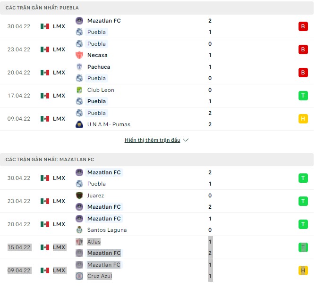Open Các trận gần nhất: Puebla header
This screenshot has width=316, height=286.
coord(42,8)
